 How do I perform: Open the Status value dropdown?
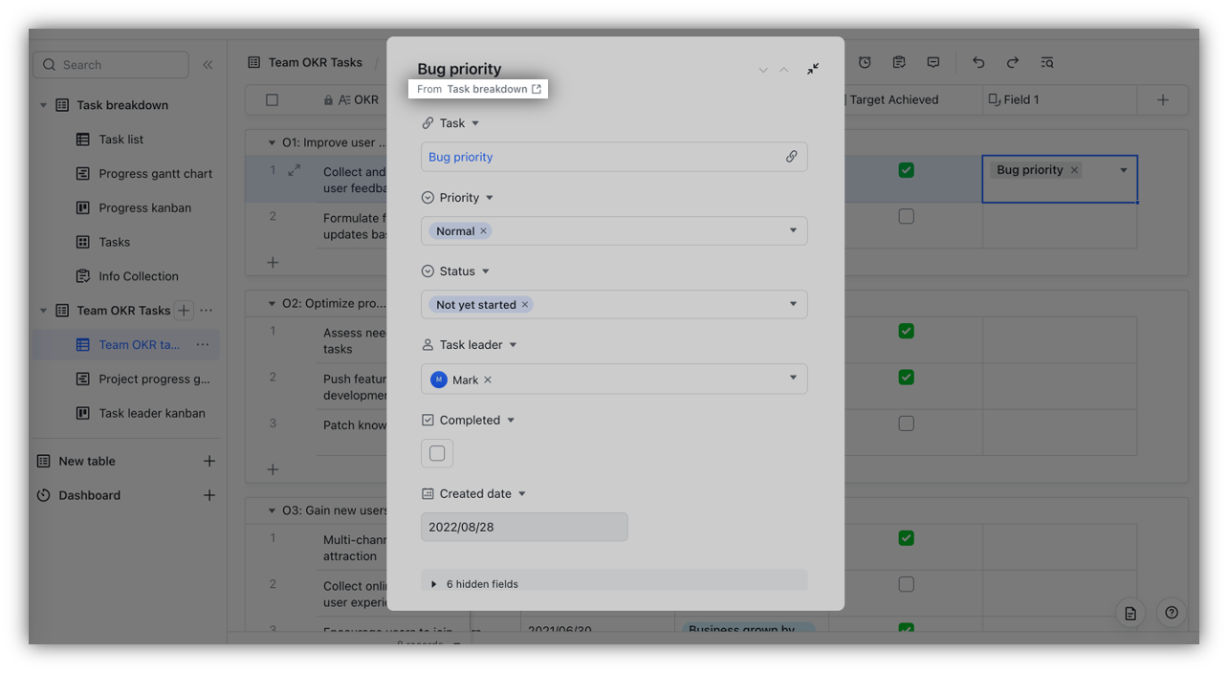click(793, 304)
